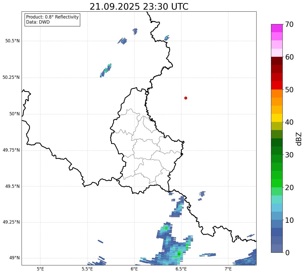Click the radar echo near 50.25°N 5.7°E

coord(106,70)
